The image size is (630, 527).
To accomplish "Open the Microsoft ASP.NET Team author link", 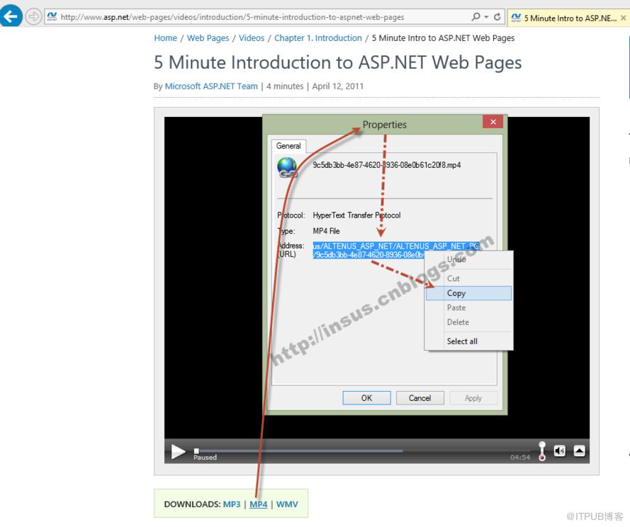I will coord(211,86).
